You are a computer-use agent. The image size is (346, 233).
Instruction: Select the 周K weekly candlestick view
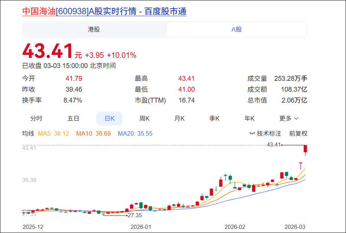point(144,118)
